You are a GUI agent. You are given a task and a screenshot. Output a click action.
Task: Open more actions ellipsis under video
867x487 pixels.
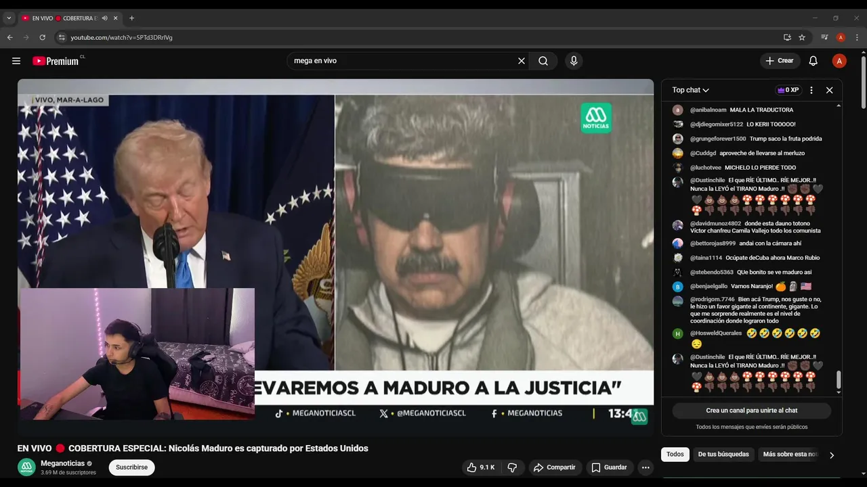(x=646, y=467)
